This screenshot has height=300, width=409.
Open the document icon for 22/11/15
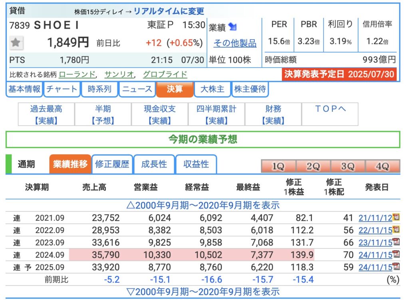[396, 230]
